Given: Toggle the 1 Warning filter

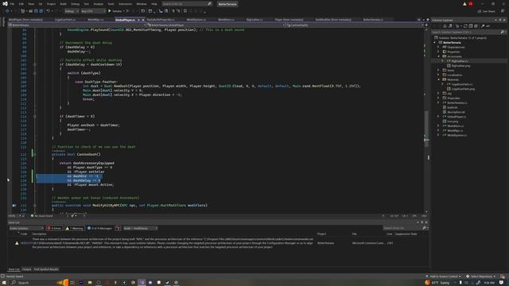Looking at the screenshot, I should (74, 228).
